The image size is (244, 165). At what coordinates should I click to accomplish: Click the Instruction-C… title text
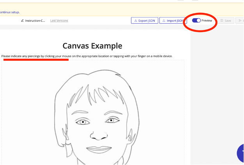35,20
